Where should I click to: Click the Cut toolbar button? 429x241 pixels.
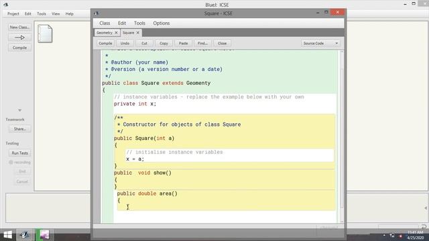144,43
